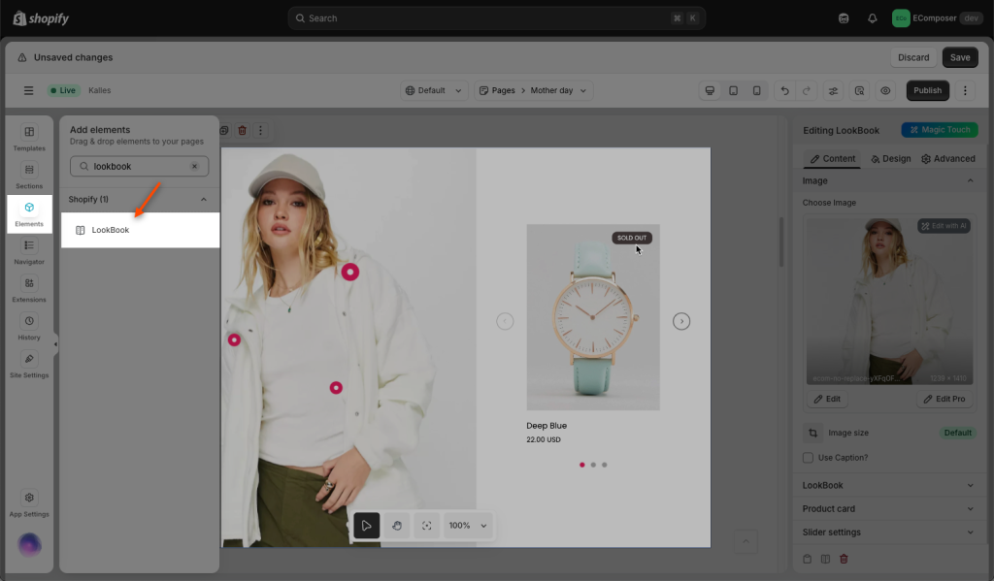This screenshot has width=994, height=581.
Task: Open the Sections panel
Action: pyautogui.click(x=29, y=176)
